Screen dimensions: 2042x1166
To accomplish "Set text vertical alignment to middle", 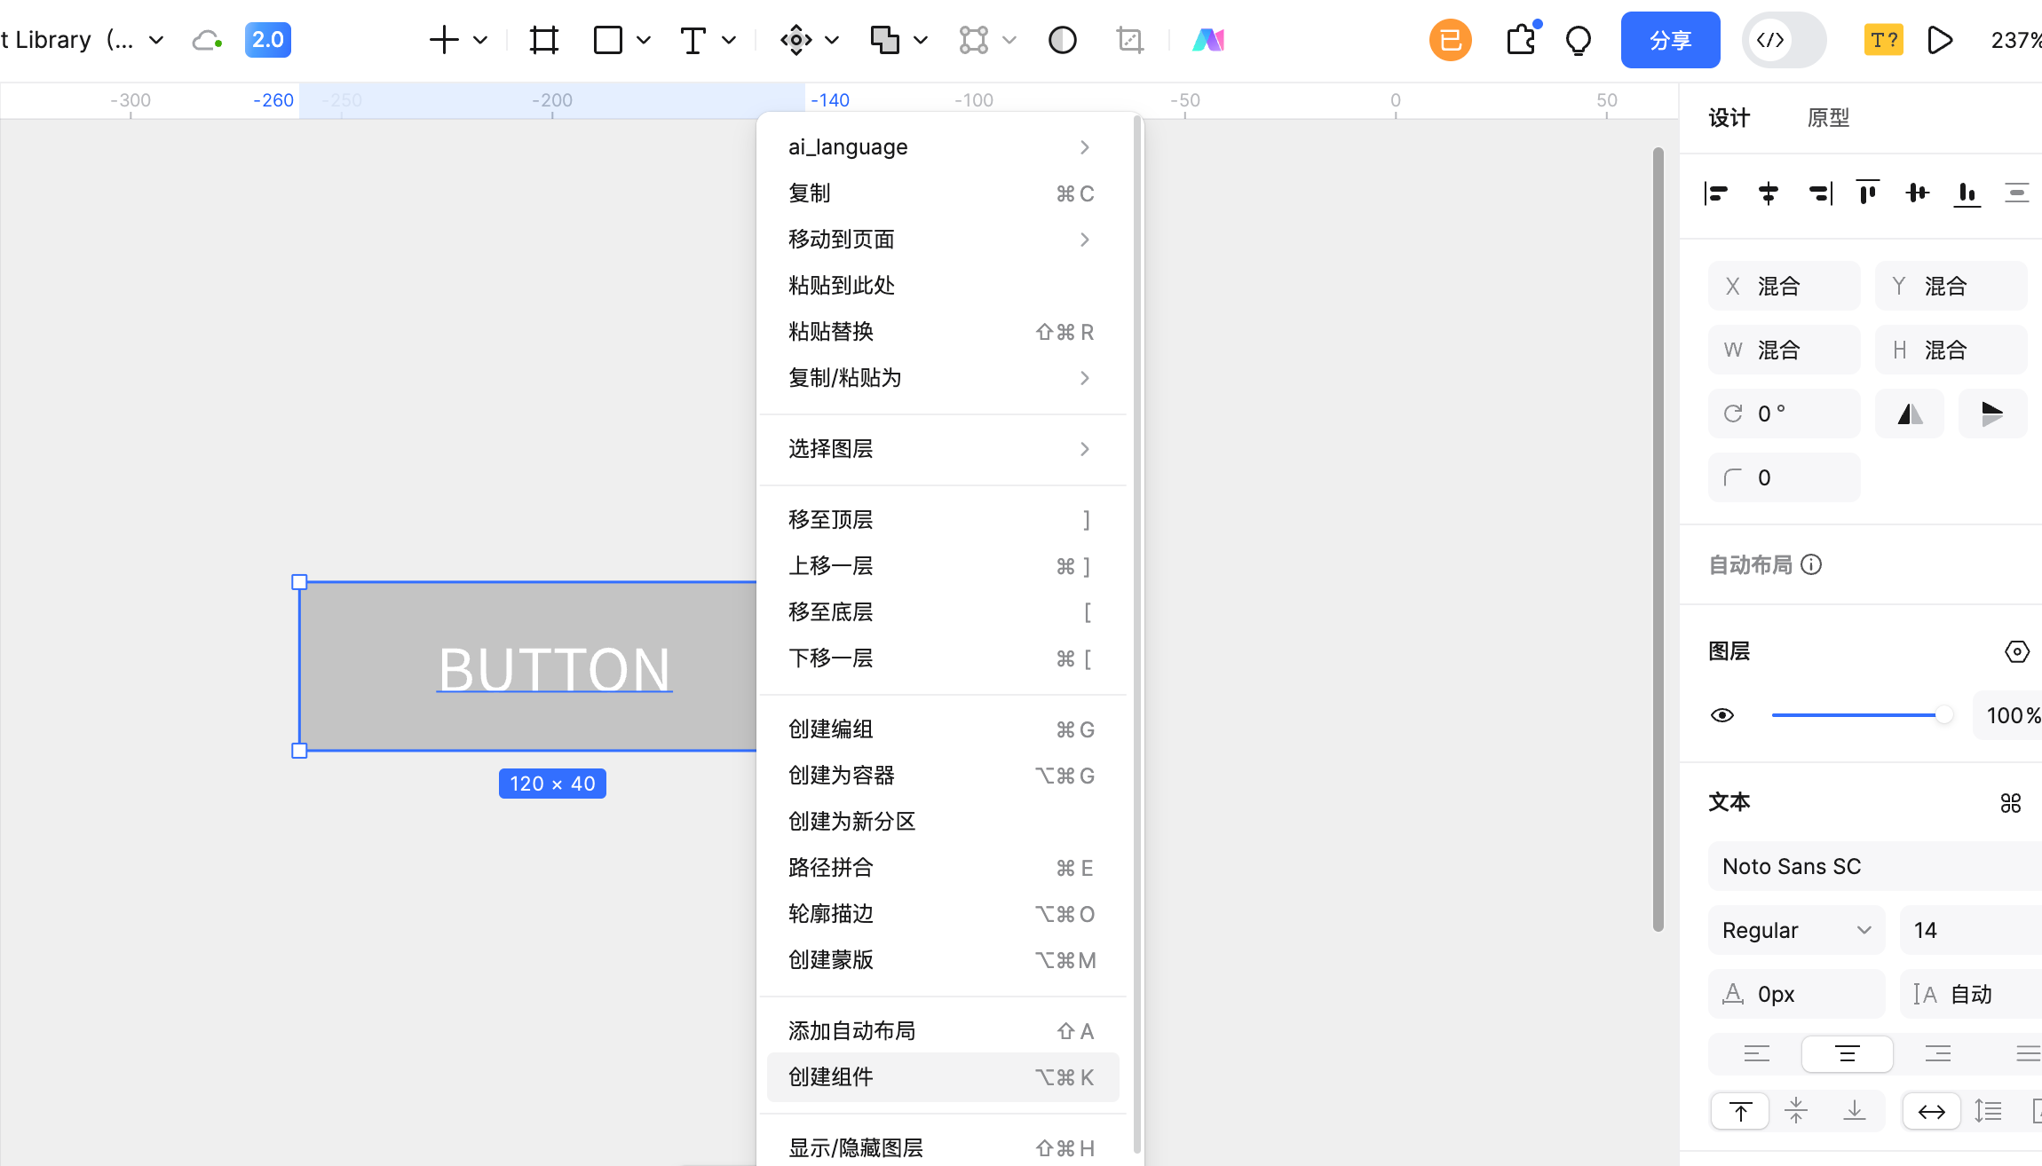I will pyautogui.click(x=1796, y=1111).
